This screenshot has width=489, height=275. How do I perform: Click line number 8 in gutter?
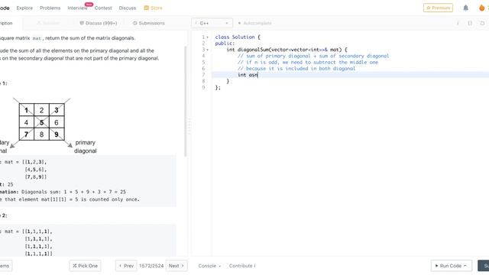click(203, 81)
